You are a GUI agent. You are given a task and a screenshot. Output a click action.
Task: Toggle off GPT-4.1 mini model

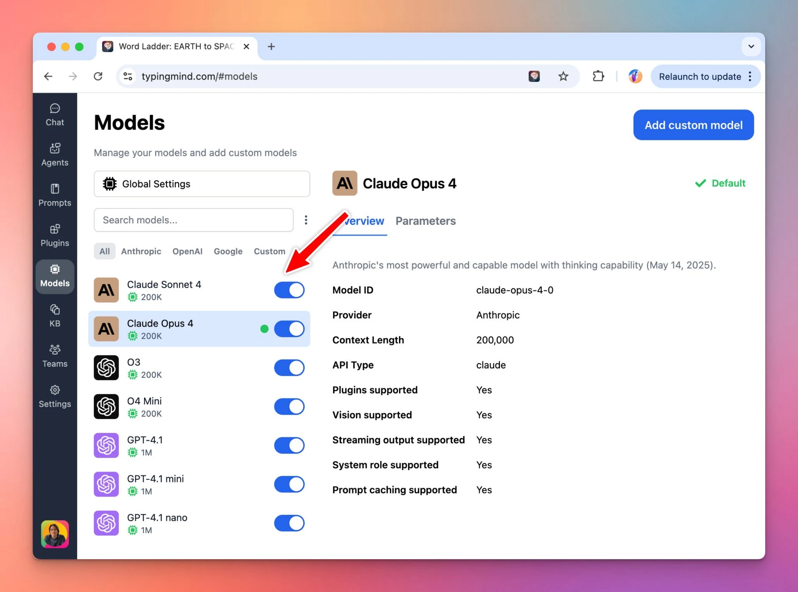tap(289, 484)
